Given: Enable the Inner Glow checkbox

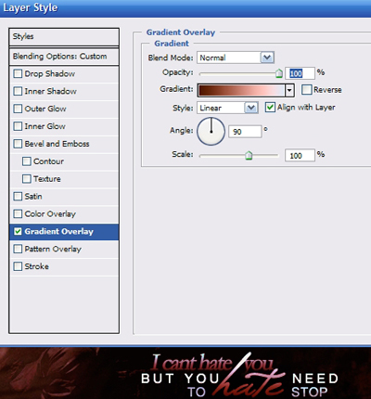Looking at the screenshot, I should (x=18, y=126).
